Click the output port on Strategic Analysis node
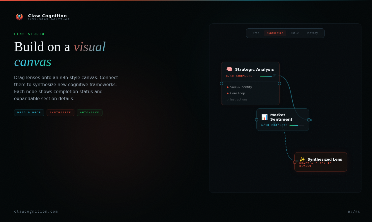Screen dimensions: 372x222 coord(279,83)
